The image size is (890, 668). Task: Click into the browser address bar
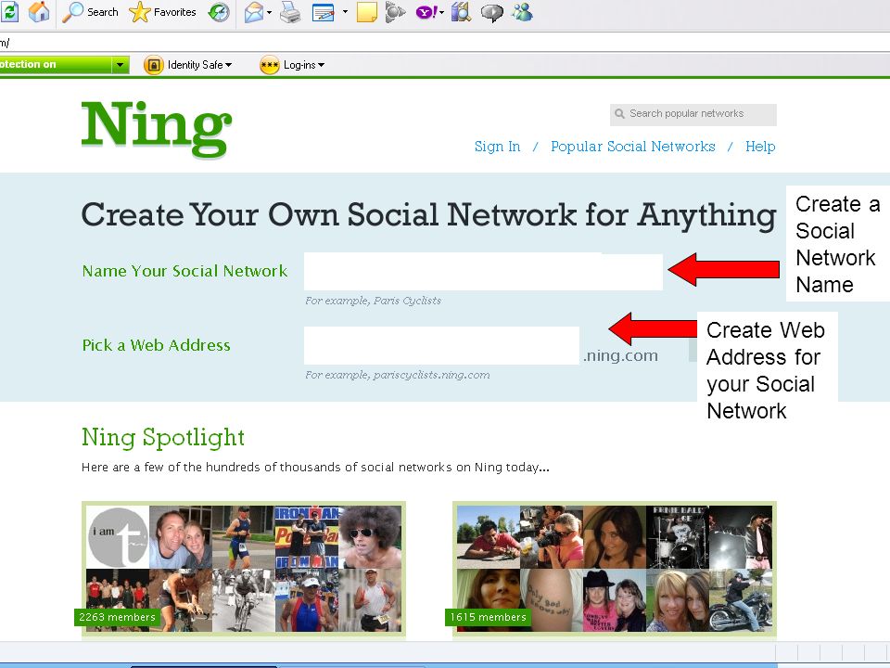pos(445,42)
